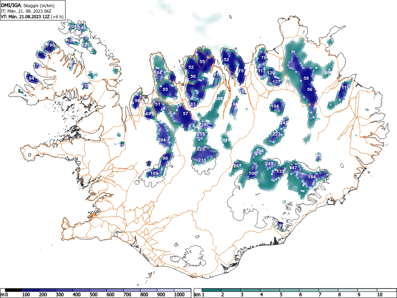Click the visibility value '104' on the map
Screen dimensions: 397x298
[275, 106]
